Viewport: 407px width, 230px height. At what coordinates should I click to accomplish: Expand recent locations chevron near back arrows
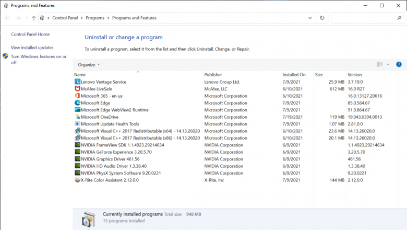26,18
